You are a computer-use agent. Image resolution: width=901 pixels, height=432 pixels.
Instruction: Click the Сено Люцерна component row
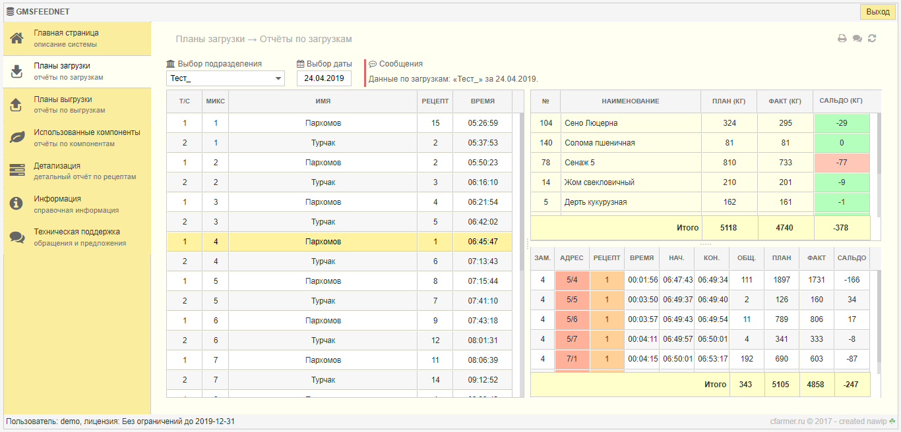(x=700, y=123)
